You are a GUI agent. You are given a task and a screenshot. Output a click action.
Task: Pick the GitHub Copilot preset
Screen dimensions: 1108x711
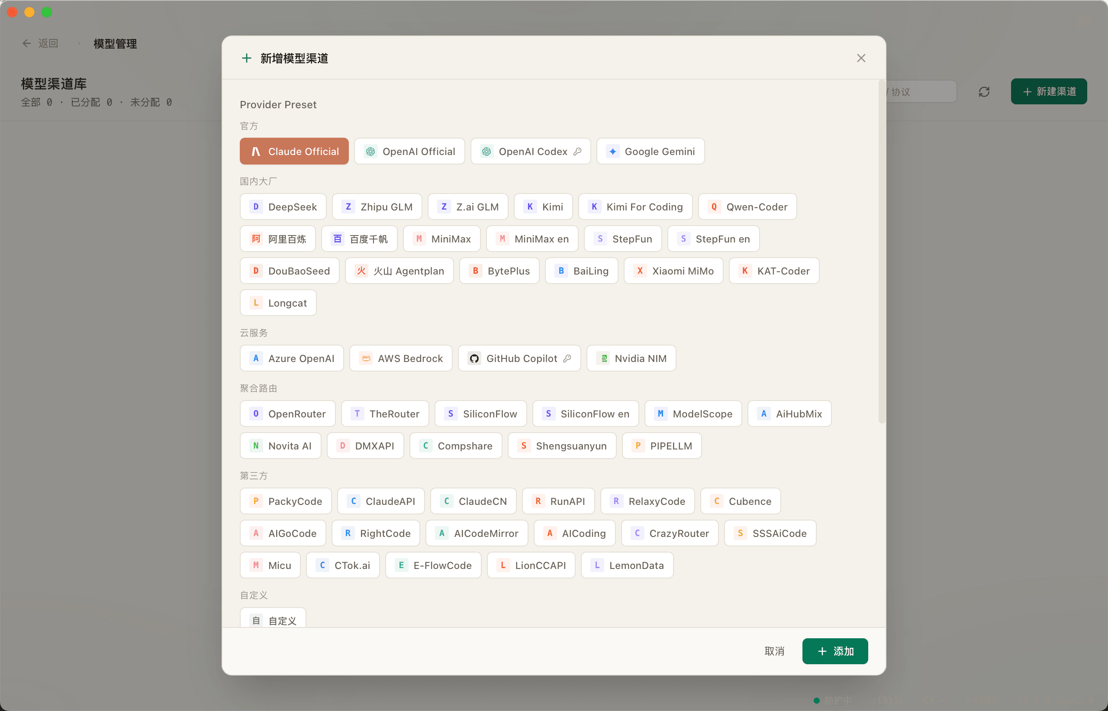519,358
